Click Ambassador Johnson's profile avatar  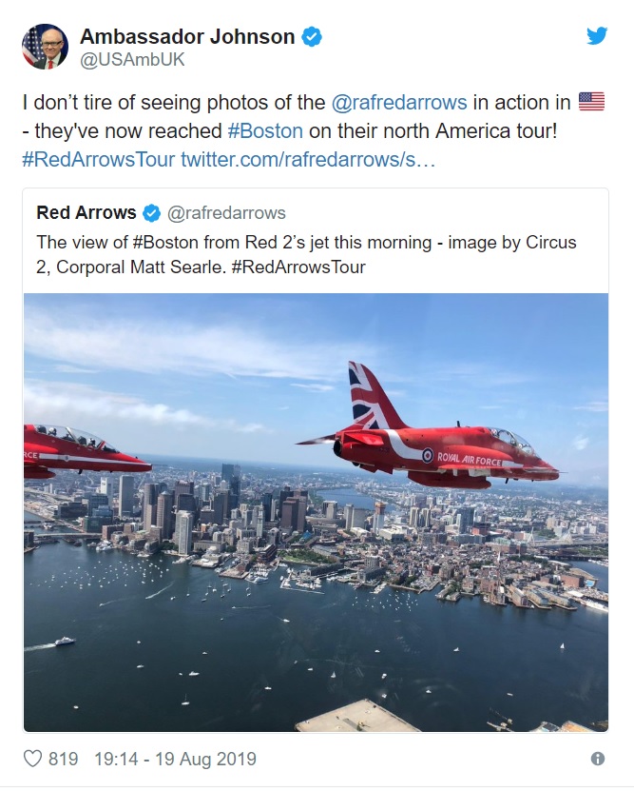click(45, 47)
